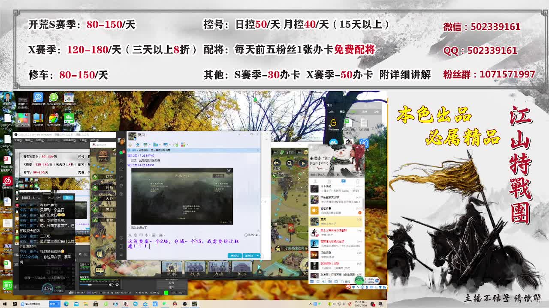
Task: Click the magnifier search icon on the game minimap
Action: [289, 163]
